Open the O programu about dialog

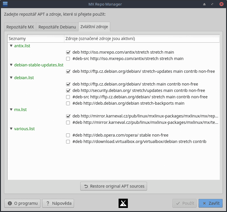(x=23, y=203)
